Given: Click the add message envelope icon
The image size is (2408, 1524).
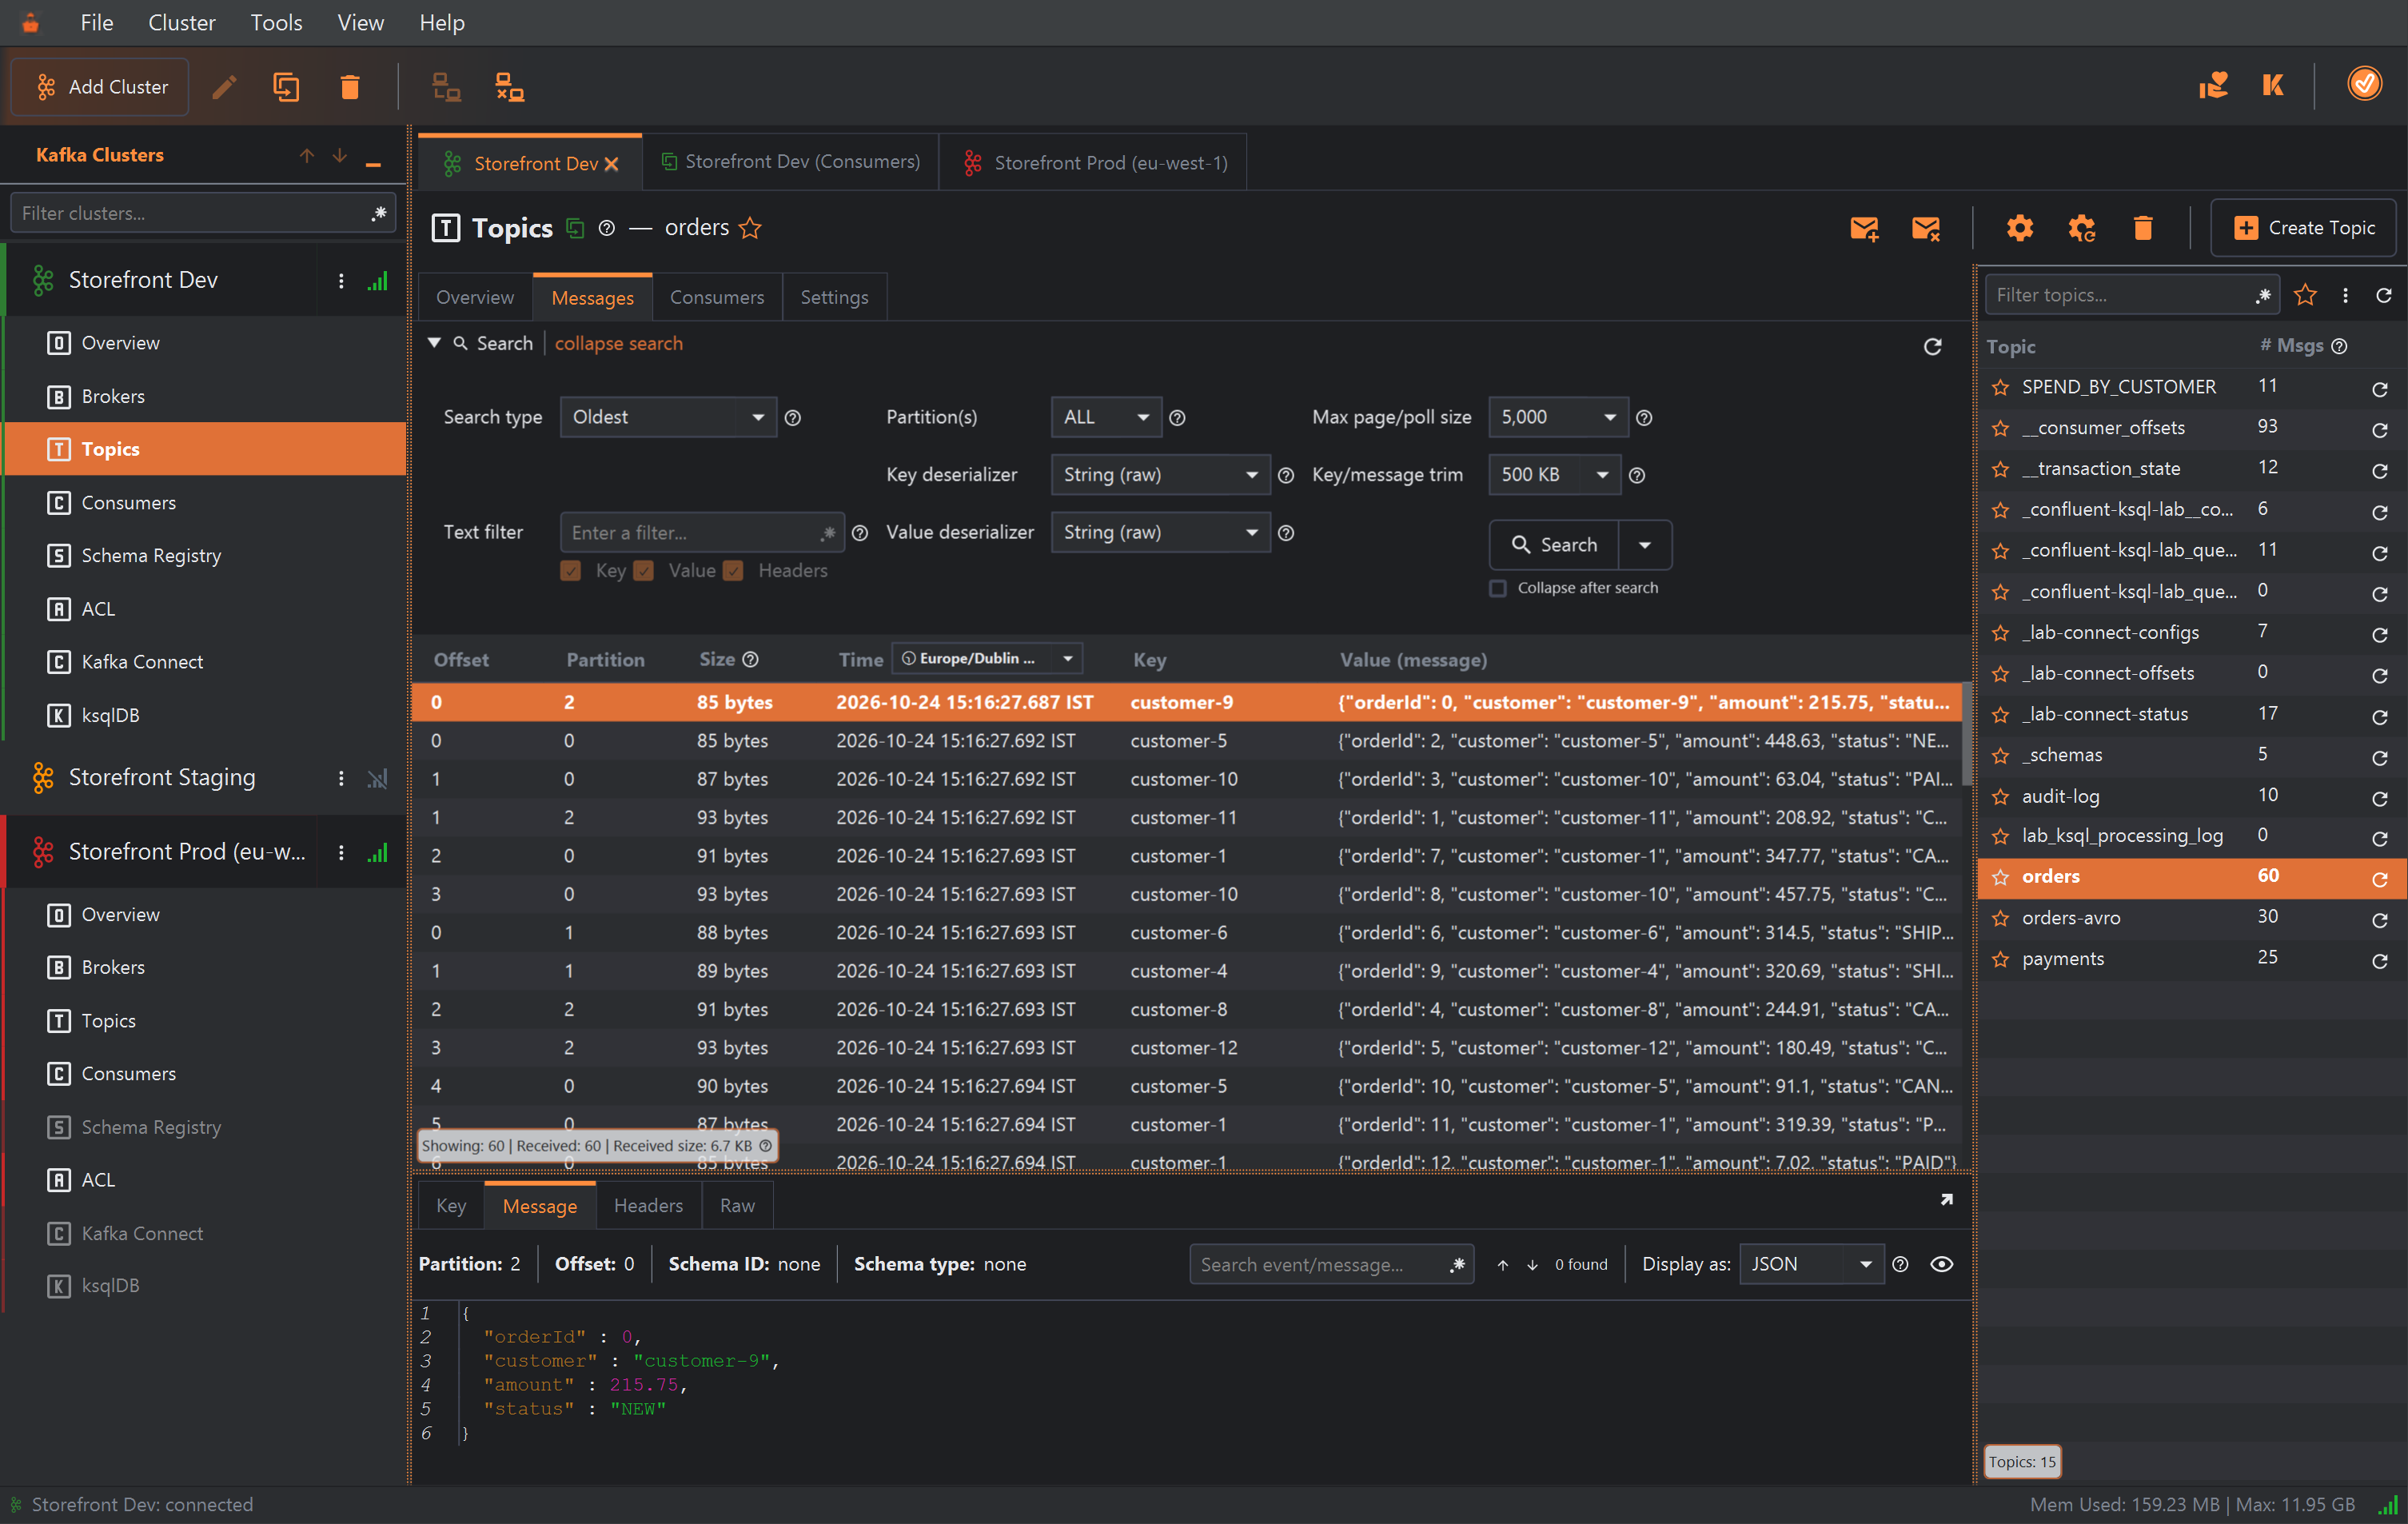Looking at the screenshot, I should (1864, 228).
